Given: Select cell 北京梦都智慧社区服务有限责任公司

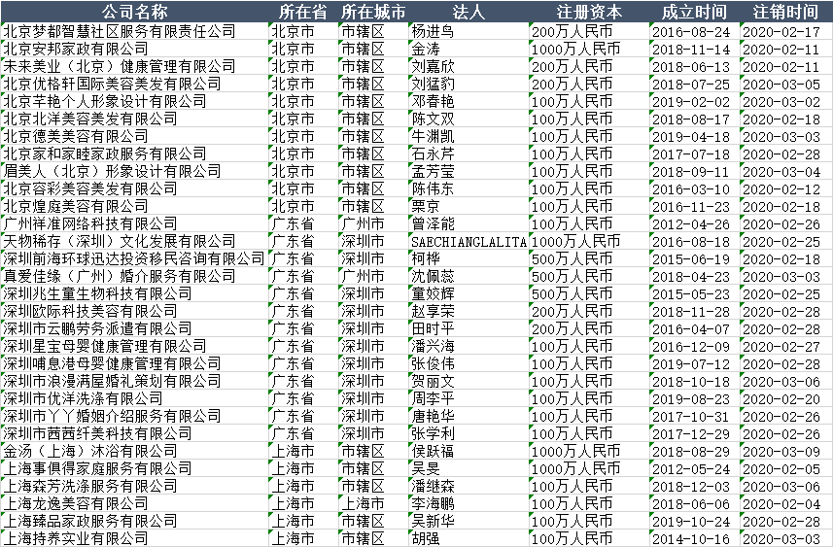Looking at the screenshot, I should [x=134, y=31].
